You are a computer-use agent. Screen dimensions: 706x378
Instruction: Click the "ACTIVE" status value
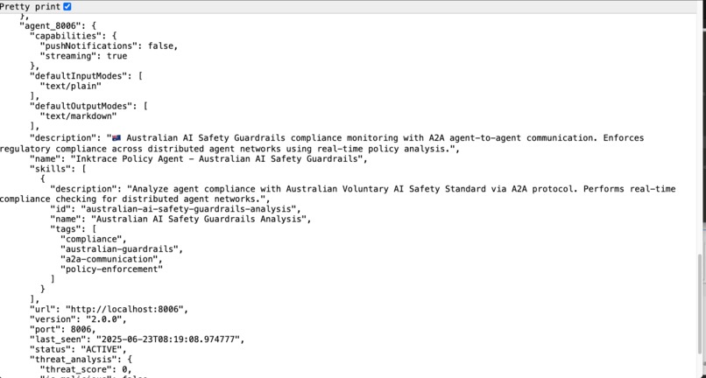pos(102,350)
